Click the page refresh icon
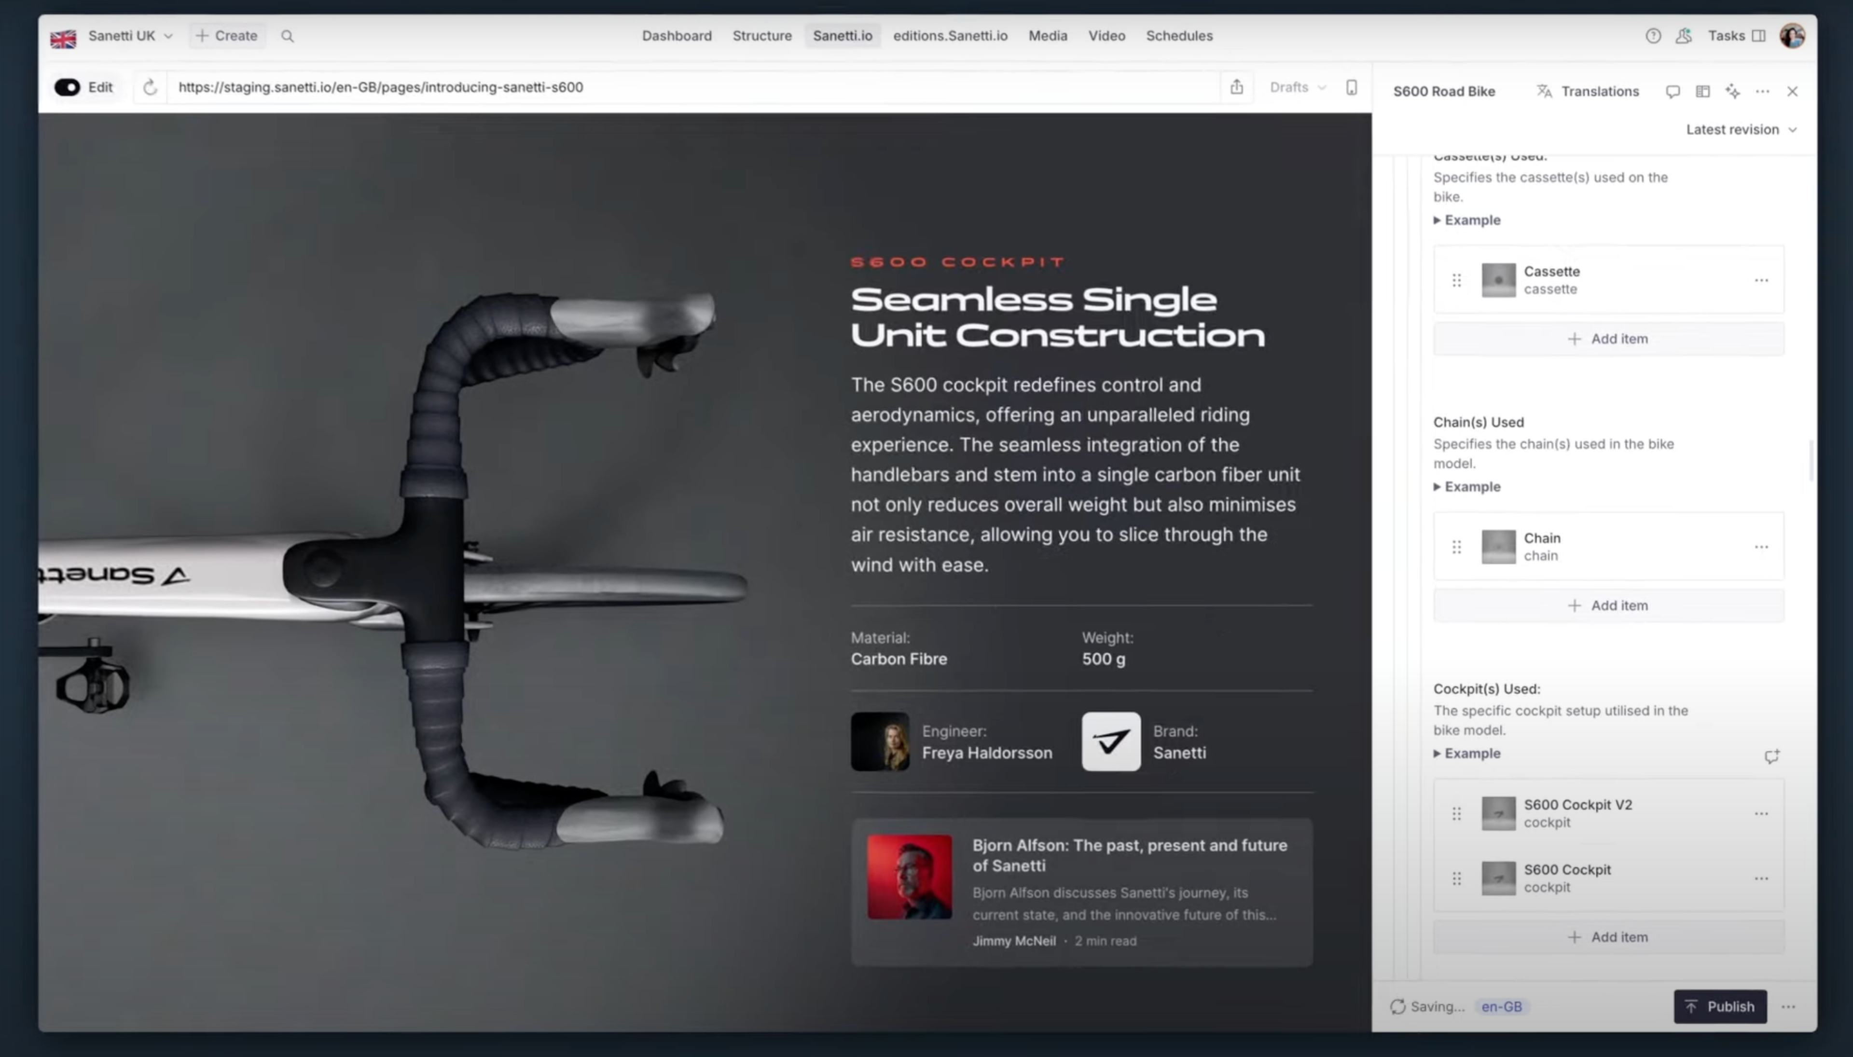 [x=150, y=87]
